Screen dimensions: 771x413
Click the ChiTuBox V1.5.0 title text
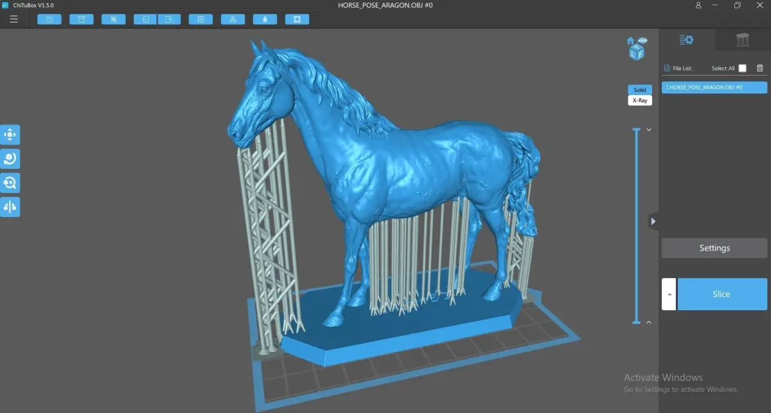[x=32, y=5]
